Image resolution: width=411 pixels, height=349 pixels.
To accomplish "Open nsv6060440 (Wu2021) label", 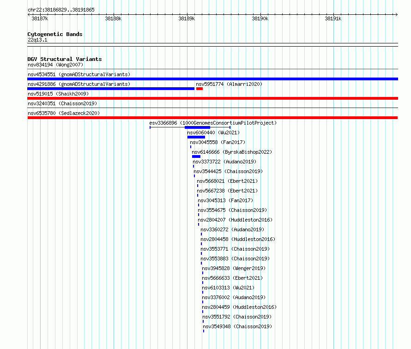I will [213, 132].
